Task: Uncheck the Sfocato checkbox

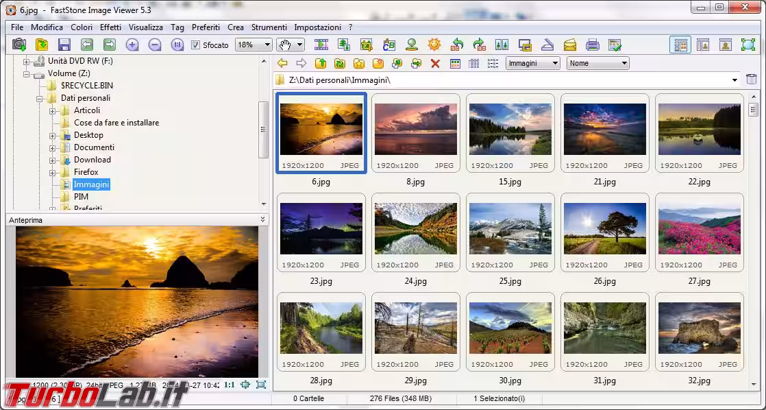Action: [196, 45]
